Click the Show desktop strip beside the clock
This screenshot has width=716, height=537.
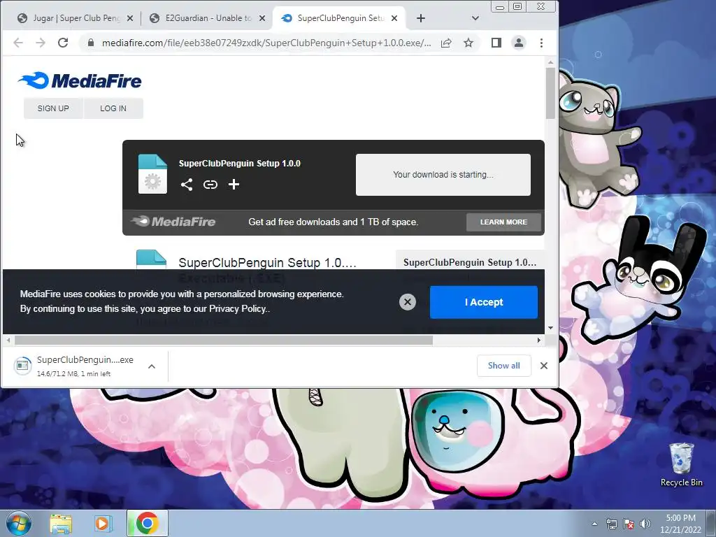click(x=711, y=524)
